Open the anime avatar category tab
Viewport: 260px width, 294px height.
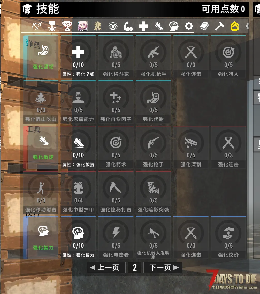(x=82, y=26)
